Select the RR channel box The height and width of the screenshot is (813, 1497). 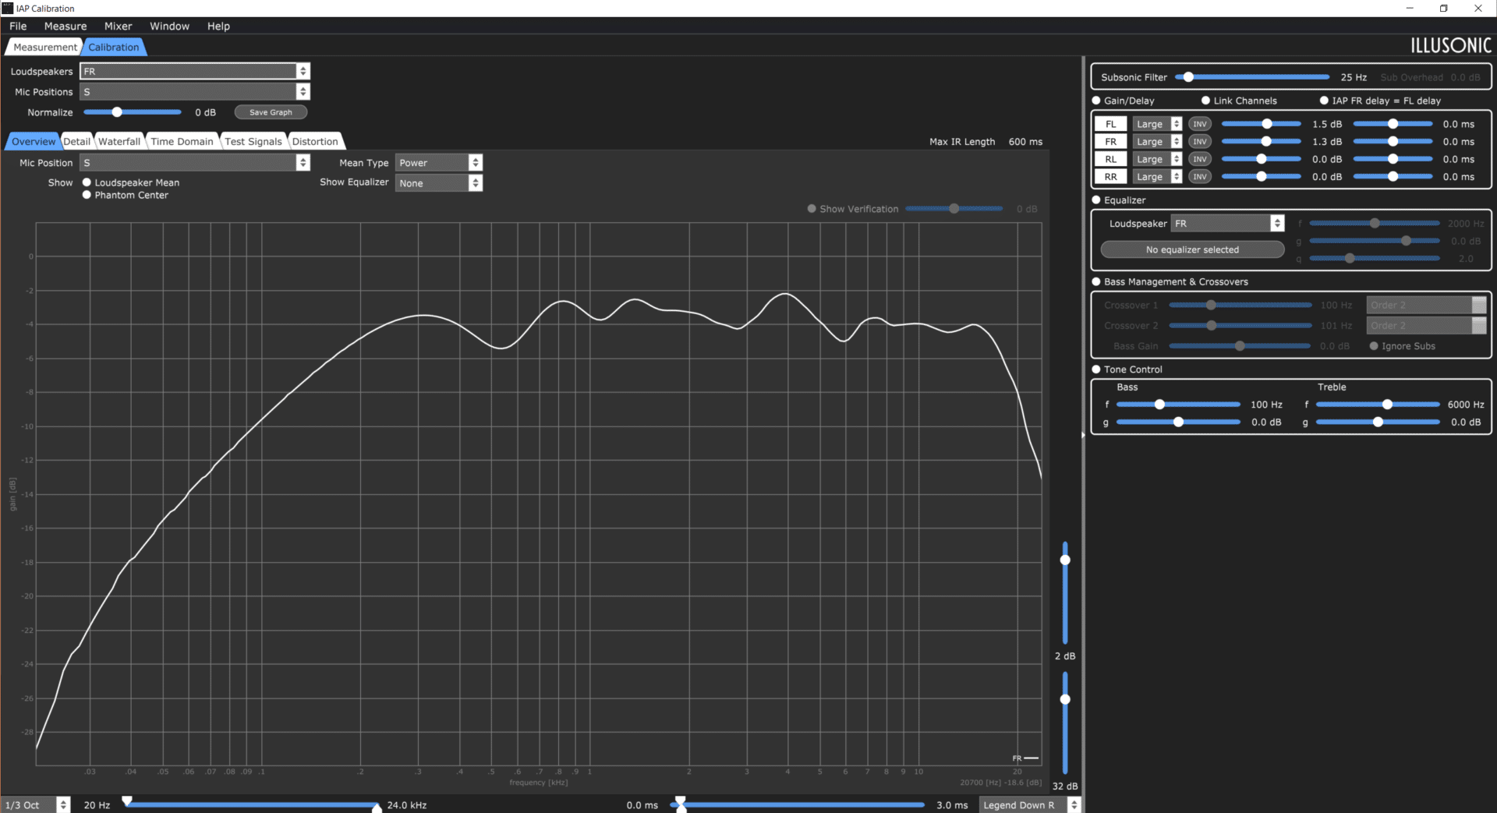pos(1110,177)
